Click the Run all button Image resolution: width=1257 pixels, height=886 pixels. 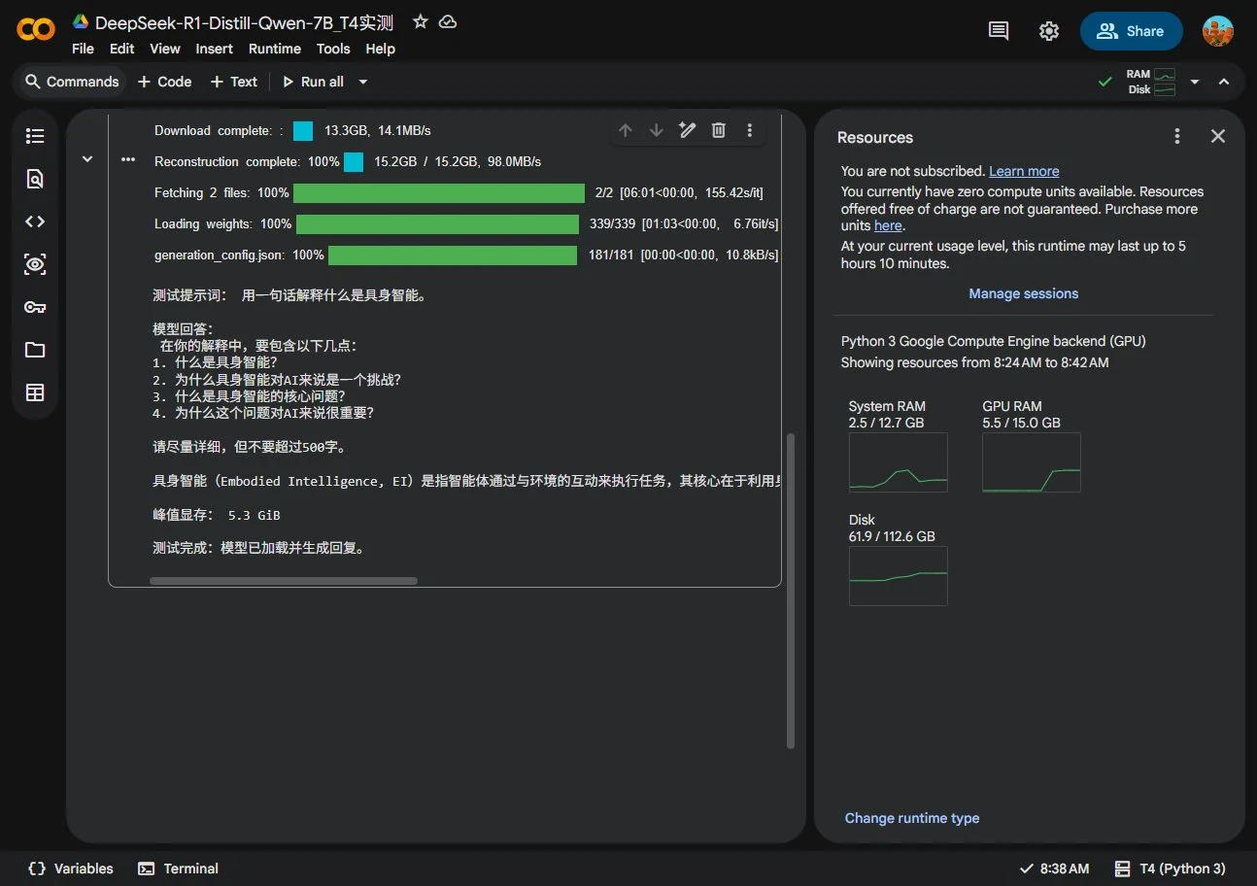pos(313,82)
